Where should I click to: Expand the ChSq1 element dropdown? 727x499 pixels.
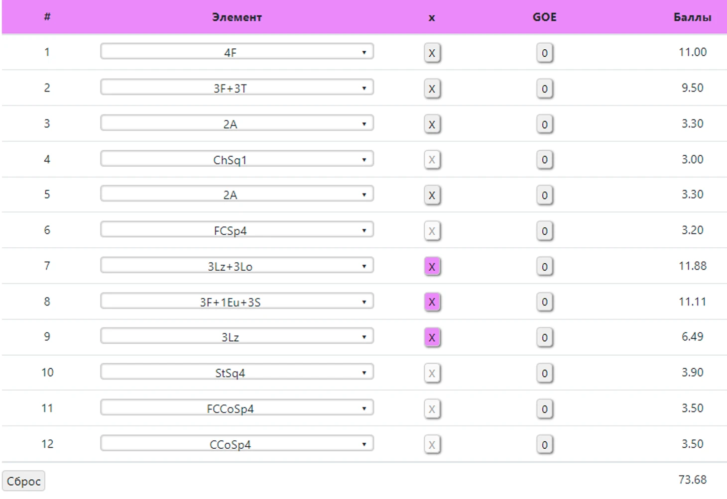(x=237, y=159)
